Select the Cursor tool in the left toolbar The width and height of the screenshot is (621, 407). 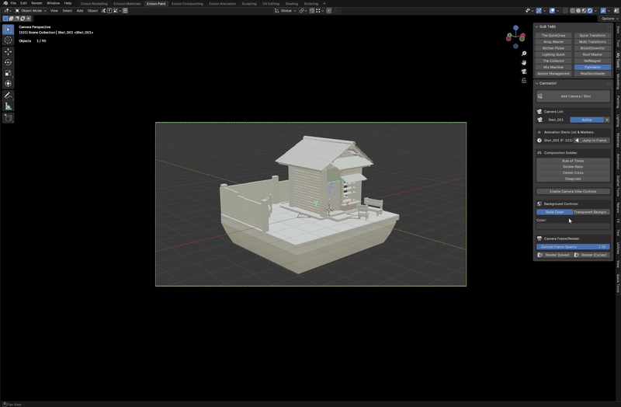click(8, 40)
